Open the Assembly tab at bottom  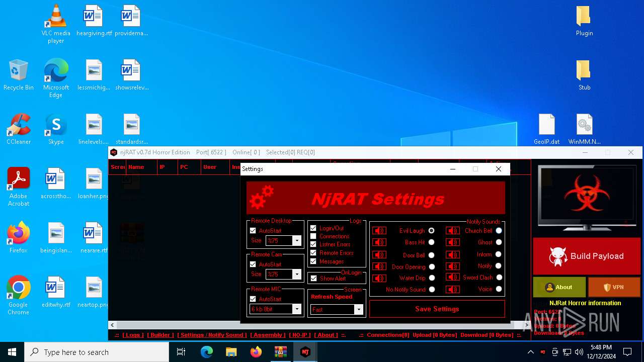click(268, 335)
